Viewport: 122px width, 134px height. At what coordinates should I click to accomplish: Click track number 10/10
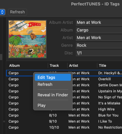(x=54, y=127)
